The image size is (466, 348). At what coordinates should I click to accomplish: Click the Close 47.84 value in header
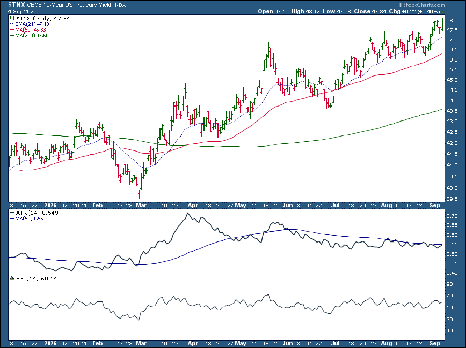(370, 11)
